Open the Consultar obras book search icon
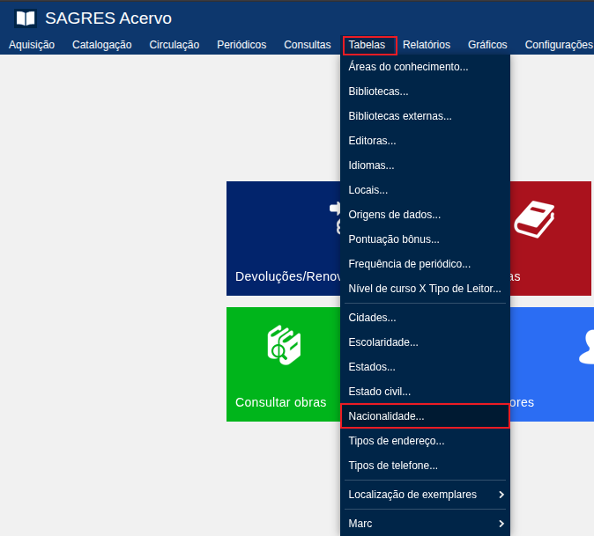This screenshot has width=594, height=536. (x=284, y=345)
